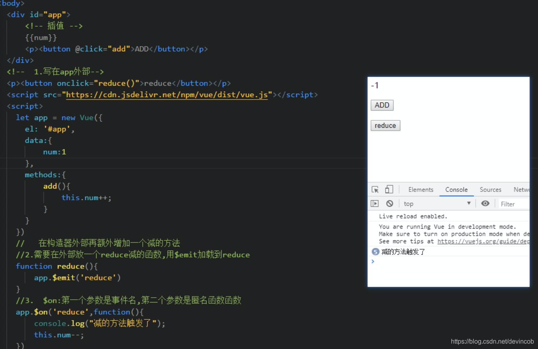Viewport: 538px width, 349px height.
Task: Select the inspect element cursor icon
Action: [x=375, y=190]
